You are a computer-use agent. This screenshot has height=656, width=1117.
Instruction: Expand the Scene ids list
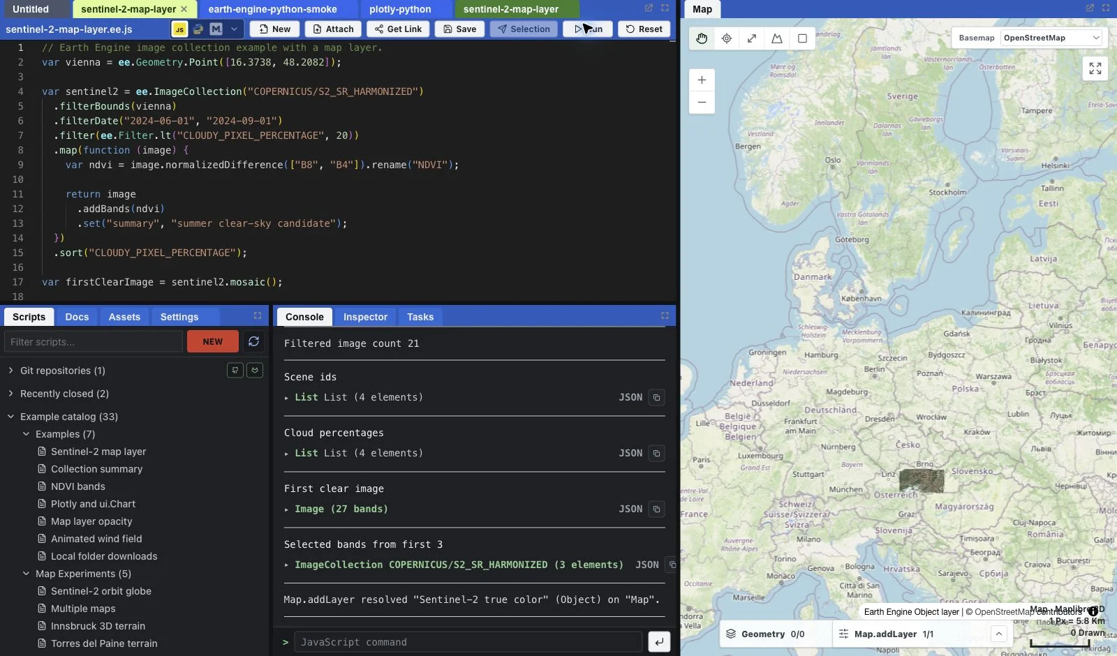287,398
